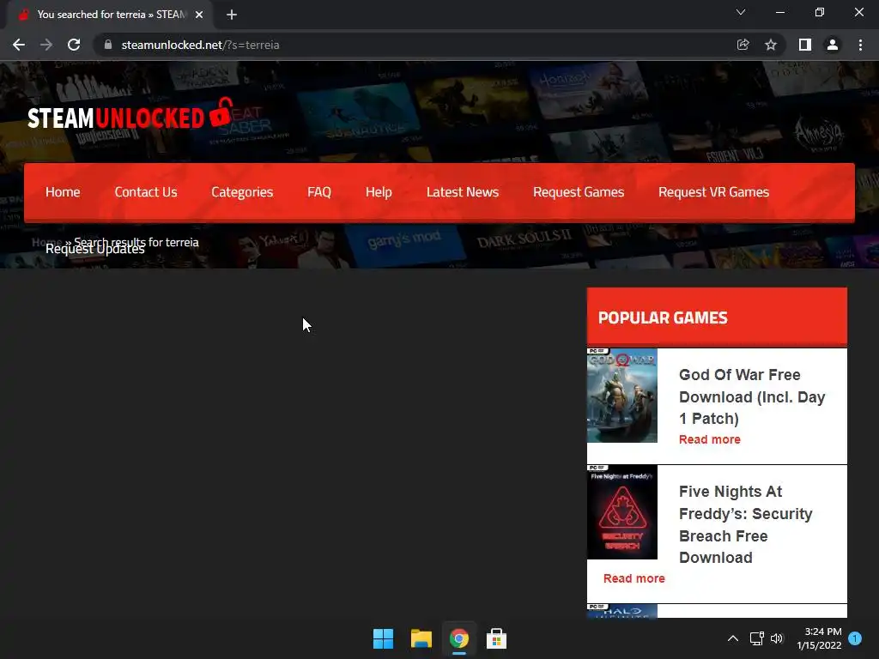Open Five Nights At Freddy's cover thumbnail

(x=621, y=512)
